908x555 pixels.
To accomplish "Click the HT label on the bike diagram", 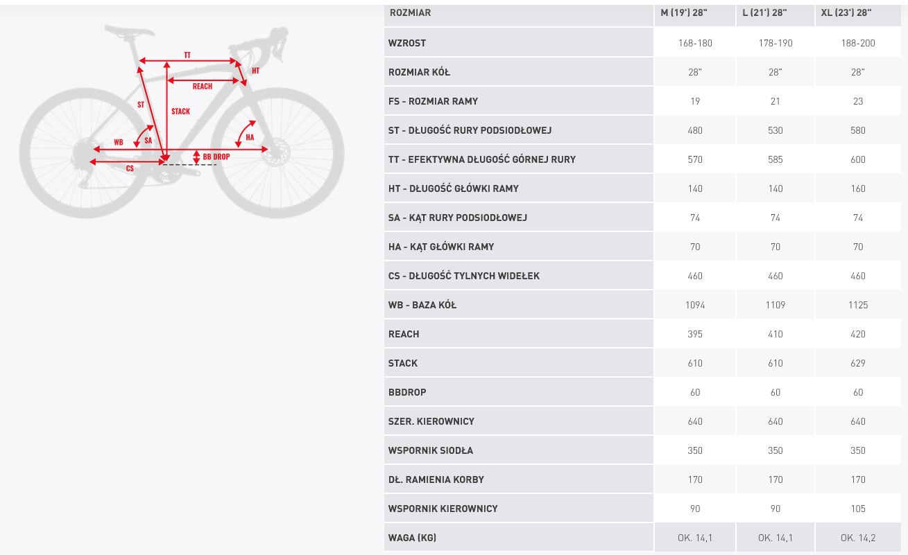I will pos(255,71).
